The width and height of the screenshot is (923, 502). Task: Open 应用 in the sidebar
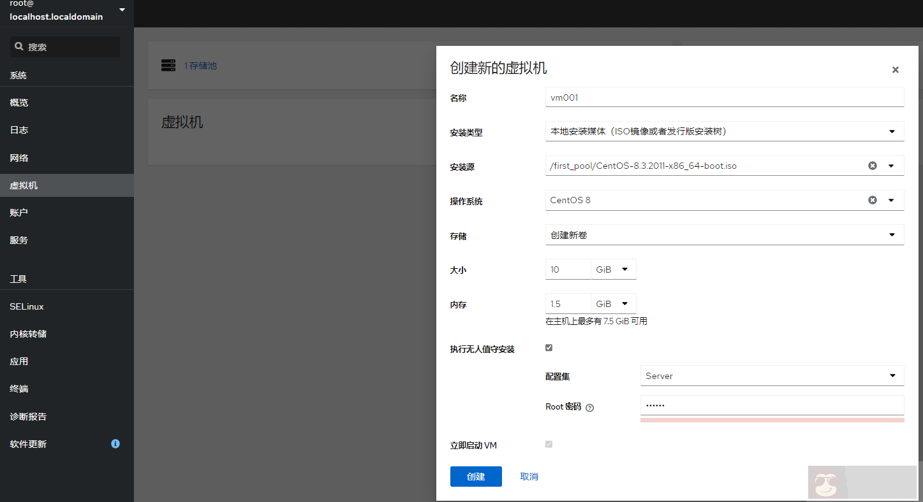coord(67,361)
